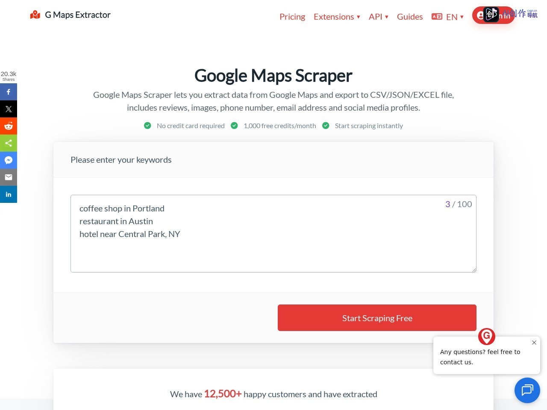Click the '3 / 100' keyword counter

[x=459, y=204]
